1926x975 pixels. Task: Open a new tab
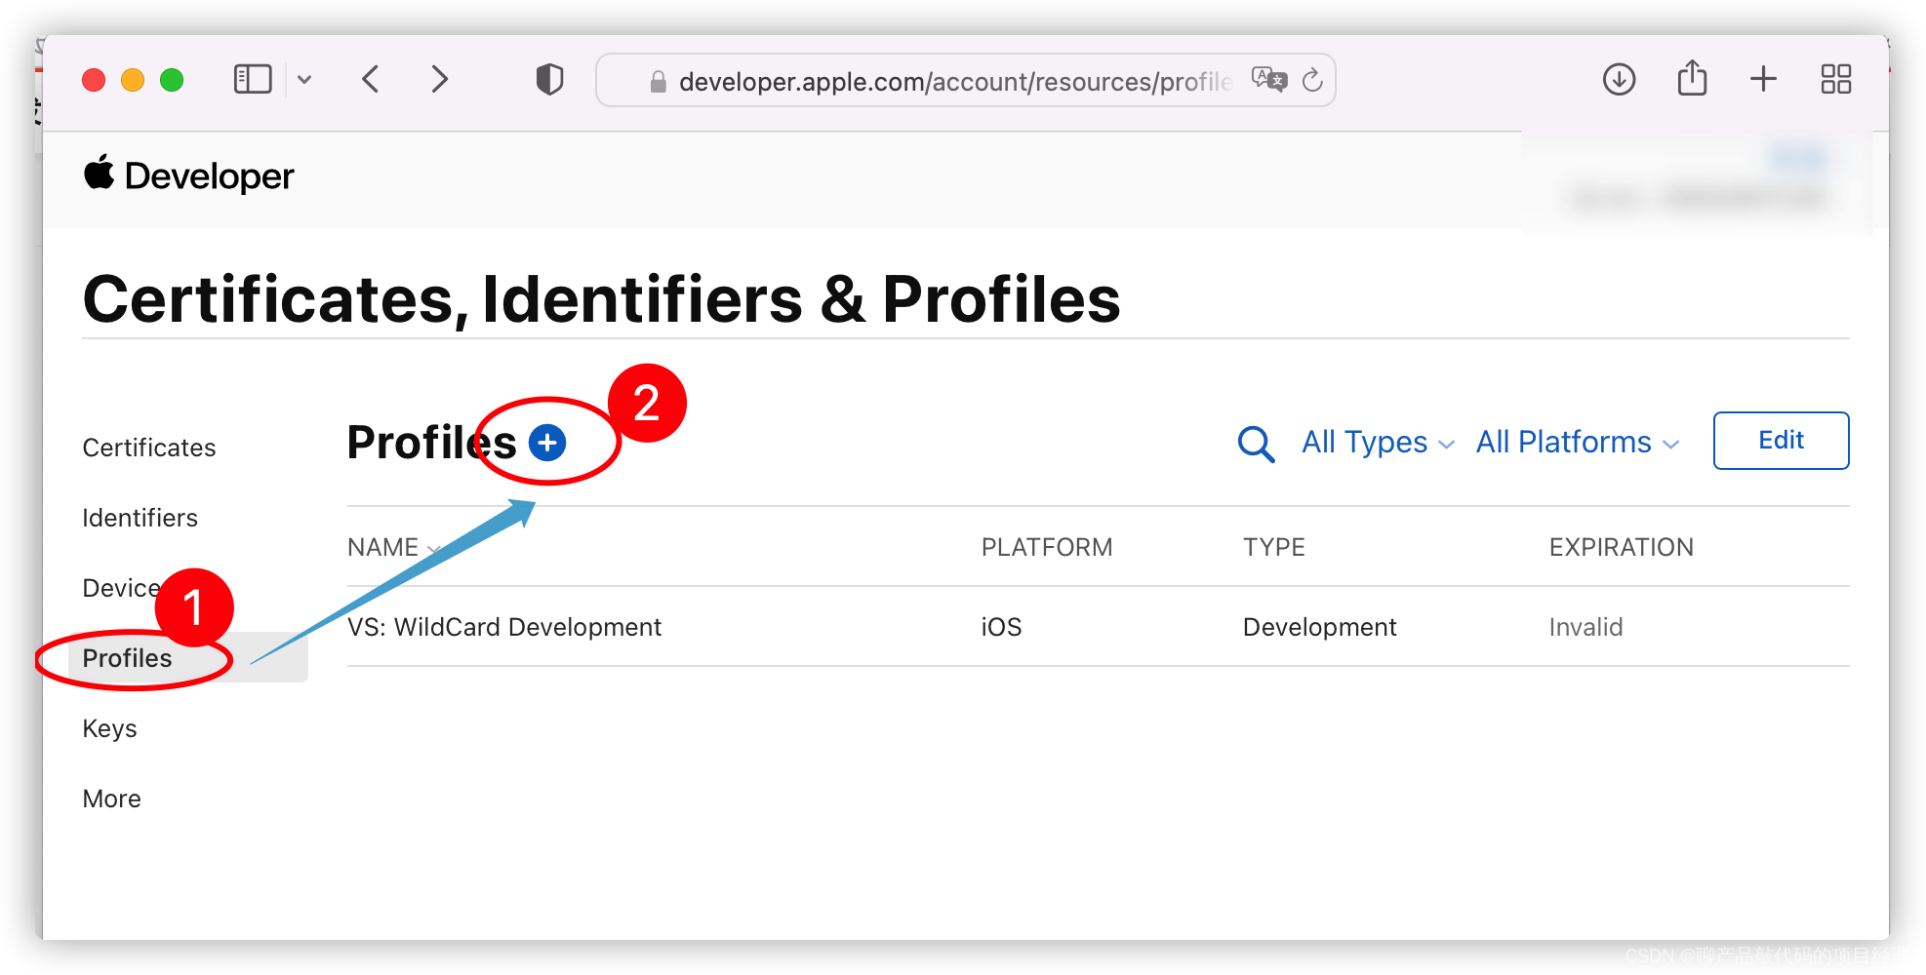pyautogui.click(x=1763, y=79)
